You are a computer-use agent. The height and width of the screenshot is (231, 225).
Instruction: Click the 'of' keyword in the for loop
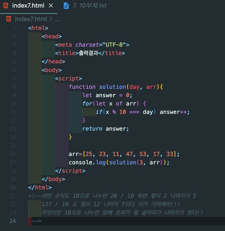coord(119,104)
